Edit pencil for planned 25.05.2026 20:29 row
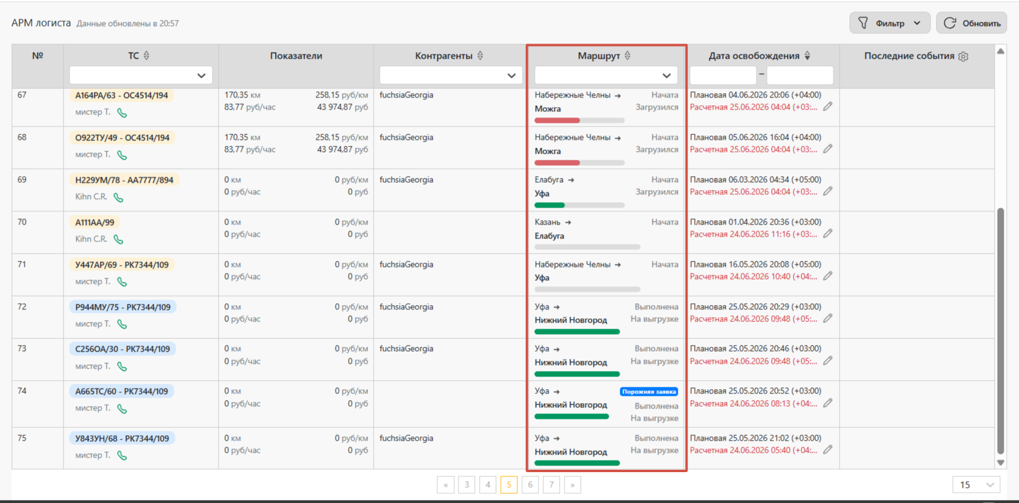Image resolution: width=1019 pixels, height=503 pixels. pos(828,318)
